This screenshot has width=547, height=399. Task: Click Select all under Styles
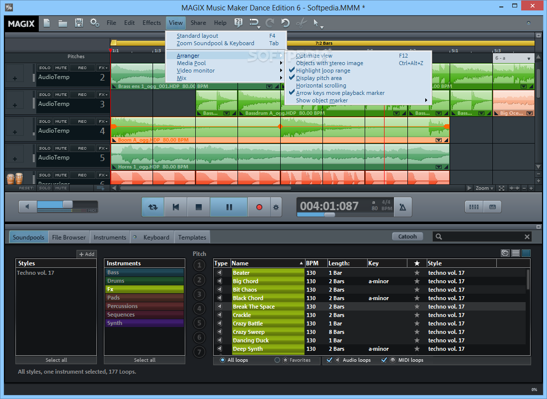click(56, 360)
